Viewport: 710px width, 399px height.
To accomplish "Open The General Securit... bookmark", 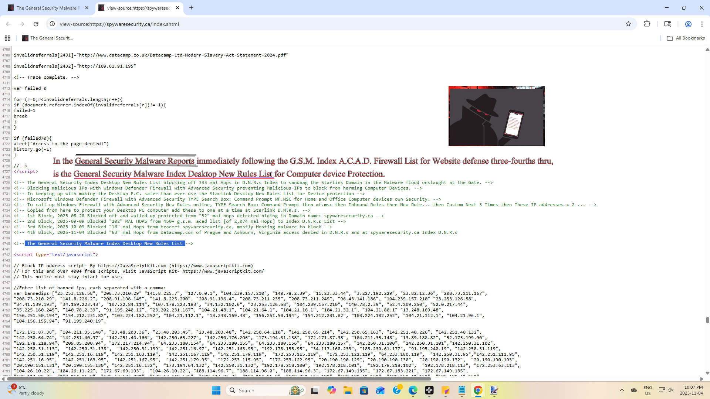I will click(x=48, y=38).
